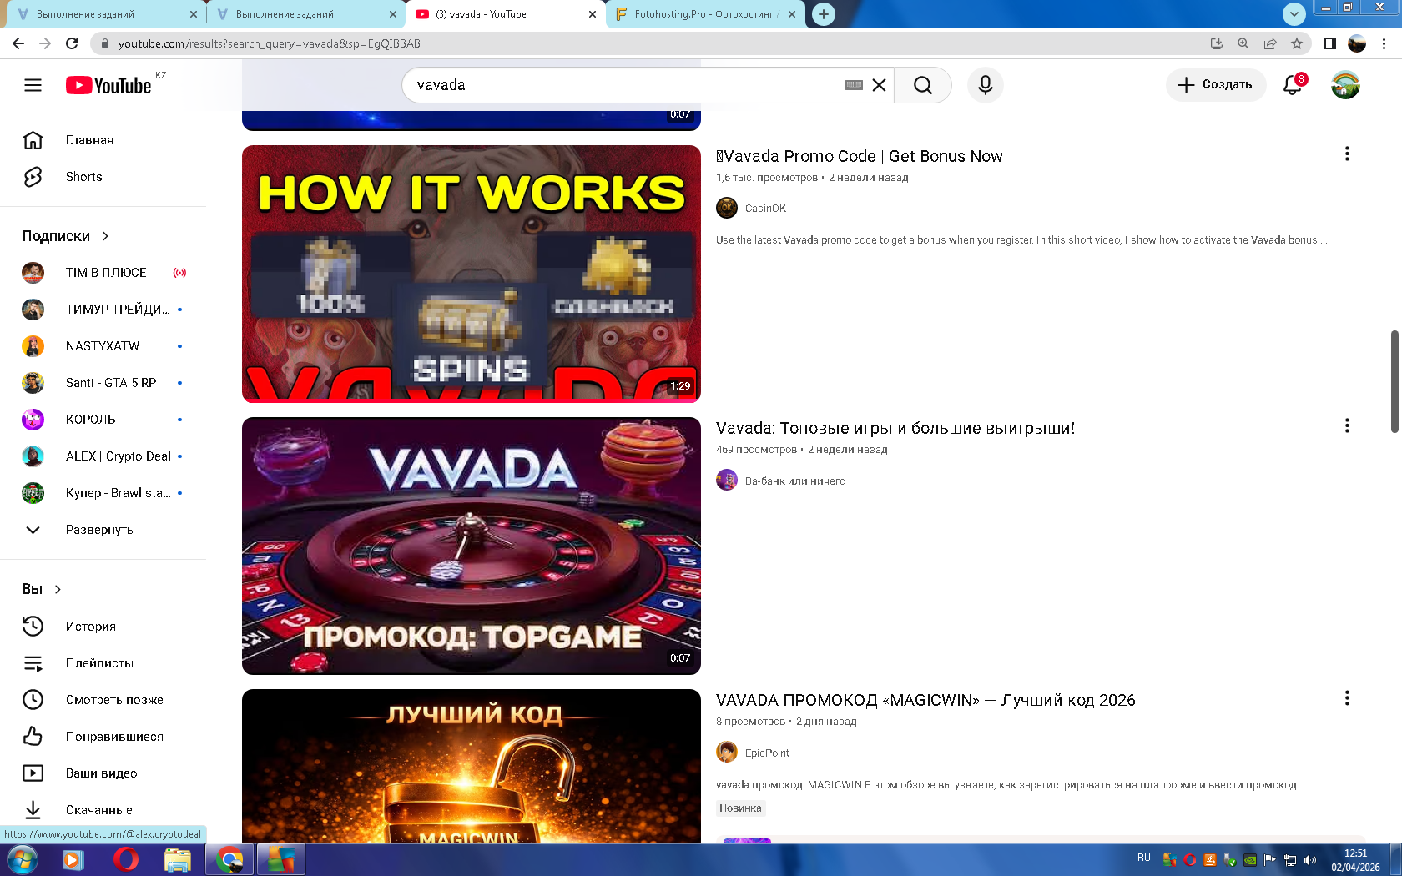Open a new browser tab
Viewport: 1402px width, 876px height.
[824, 14]
